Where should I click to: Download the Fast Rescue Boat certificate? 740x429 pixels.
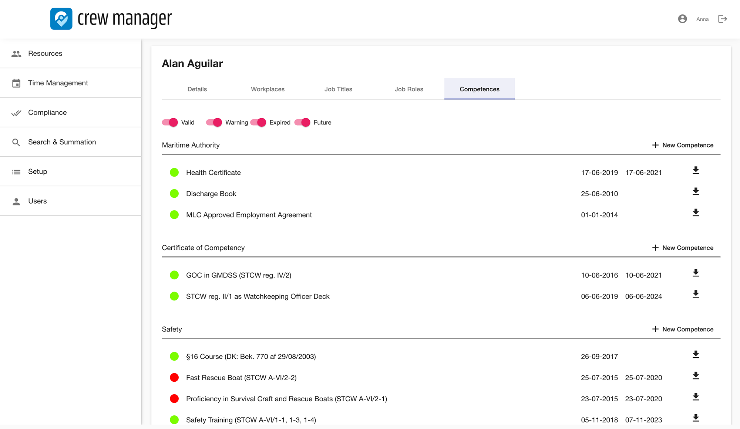pyautogui.click(x=696, y=376)
